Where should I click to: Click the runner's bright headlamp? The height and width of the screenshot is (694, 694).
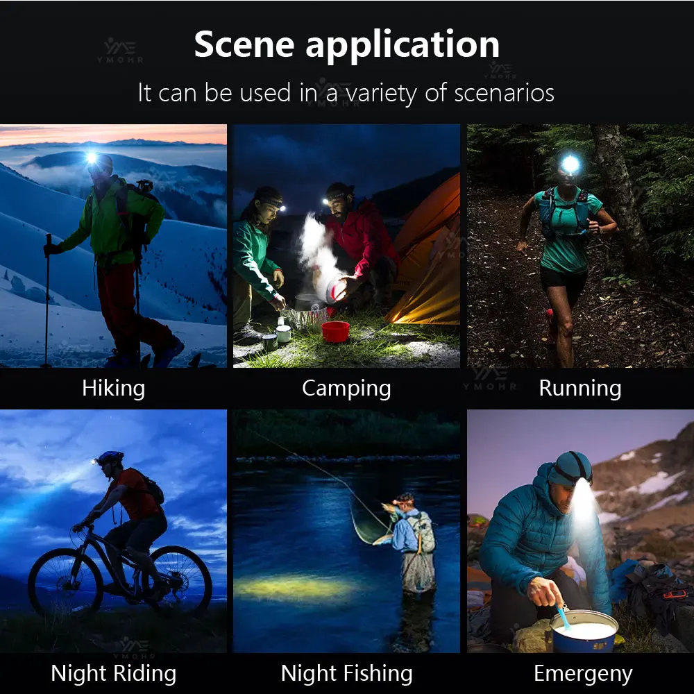pyautogui.click(x=570, y=164)
